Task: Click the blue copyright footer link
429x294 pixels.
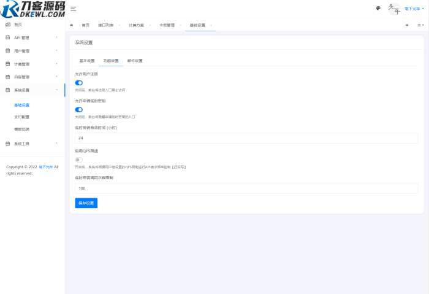Action: click(46, 167)
